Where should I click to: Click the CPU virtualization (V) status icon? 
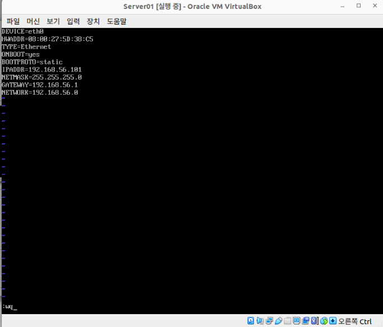click(315, 321)
